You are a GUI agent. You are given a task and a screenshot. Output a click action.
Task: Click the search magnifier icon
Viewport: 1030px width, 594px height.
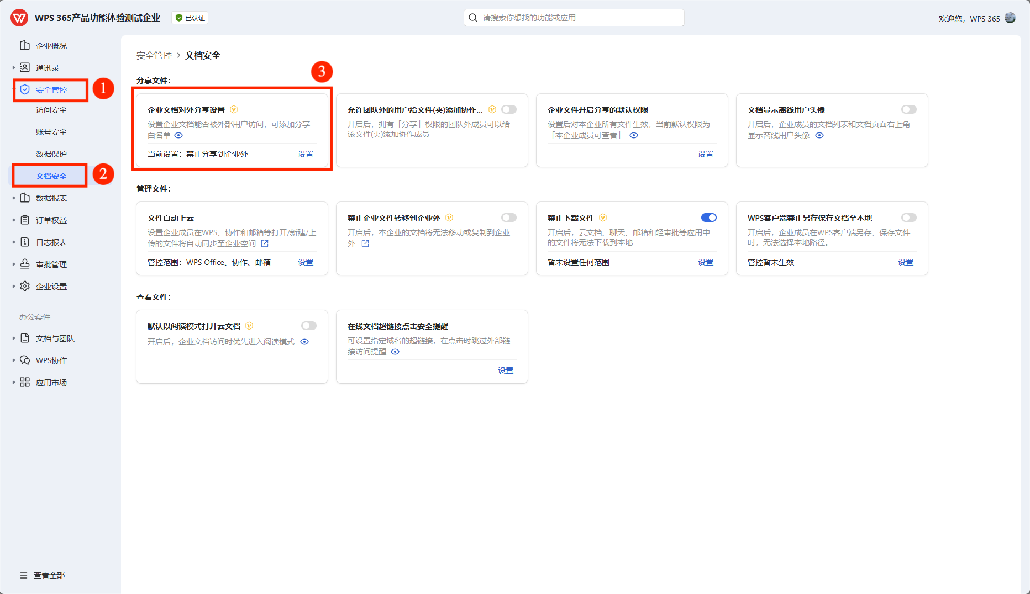pyautogui.click(x=473, y=18)
